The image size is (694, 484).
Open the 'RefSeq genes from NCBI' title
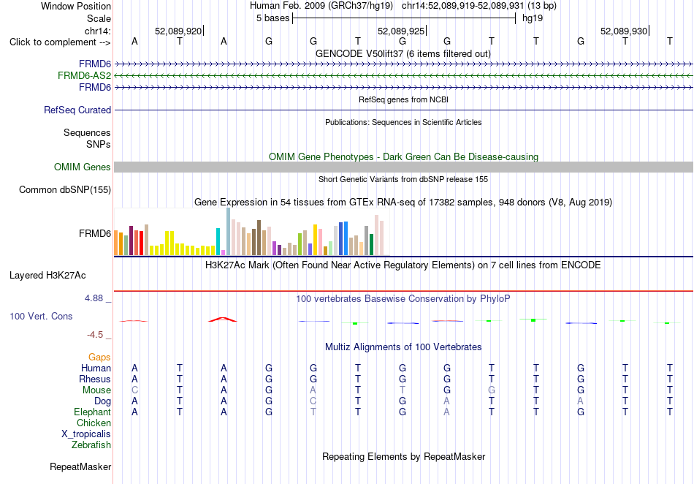[x=403, y=99]
